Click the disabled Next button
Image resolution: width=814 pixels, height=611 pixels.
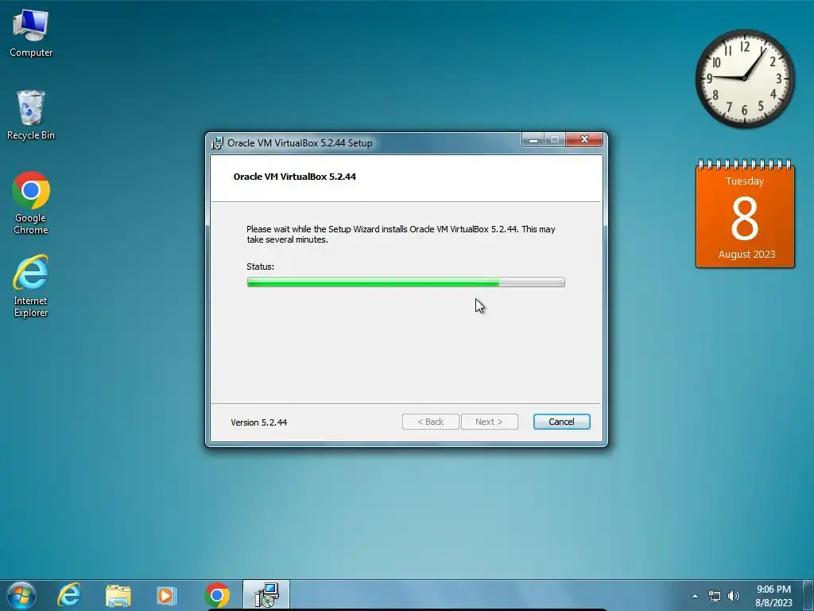pyautogui.click(x=489, y=422)
